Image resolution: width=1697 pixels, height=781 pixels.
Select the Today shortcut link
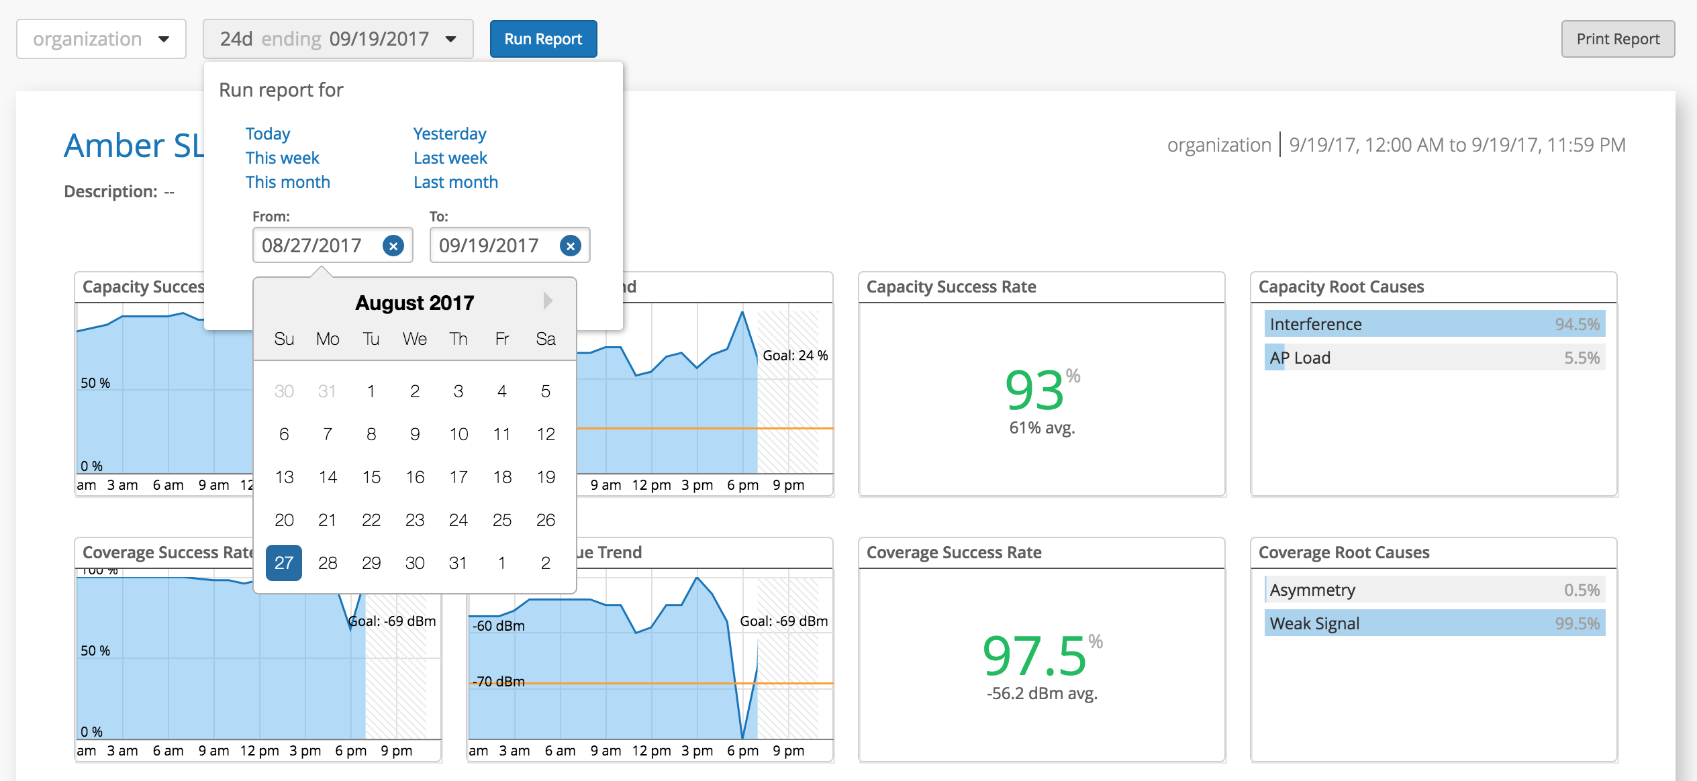[268, 134]
